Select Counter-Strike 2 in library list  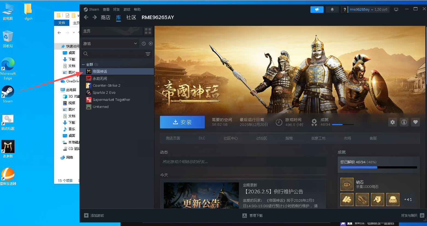coord(106,86)
